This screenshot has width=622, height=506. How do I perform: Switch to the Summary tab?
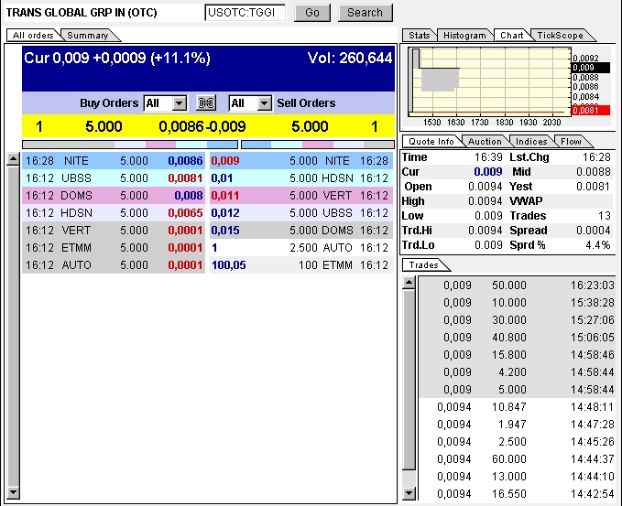(x=88, y=36)
